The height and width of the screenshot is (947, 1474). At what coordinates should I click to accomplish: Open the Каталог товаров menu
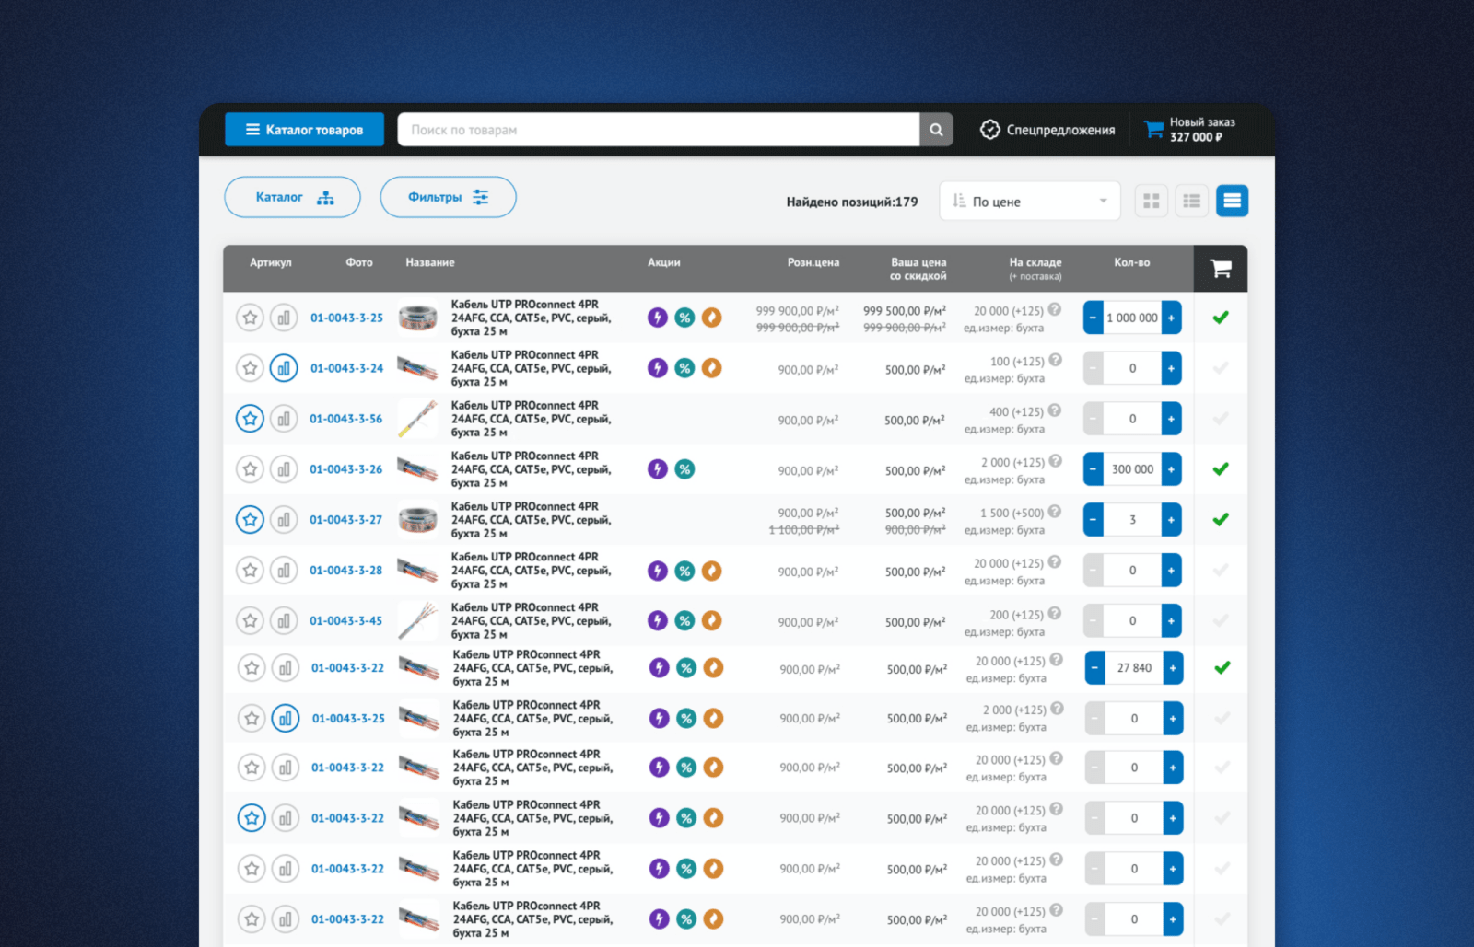click(305, 130)
